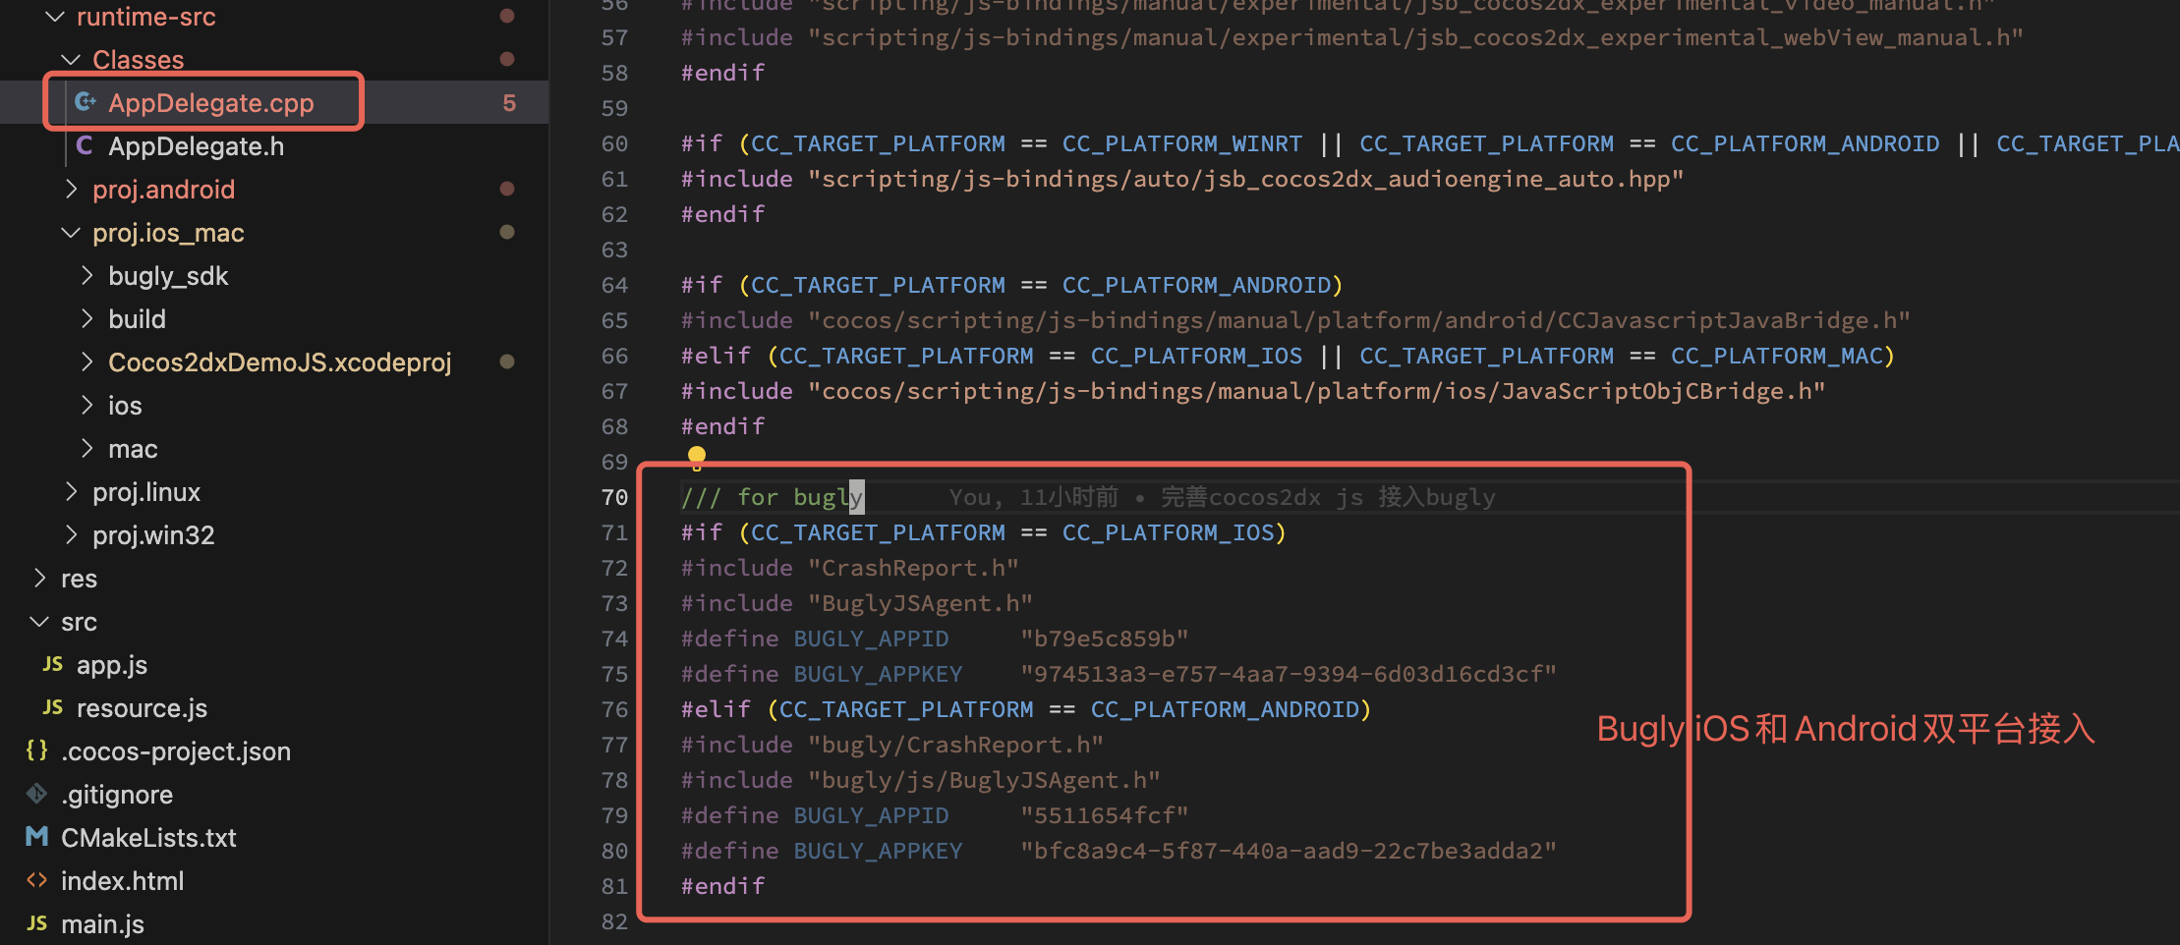This screenshot has height=945, width=2180.
Task: Click the #endif on line 81
Action: coord(723,886)
